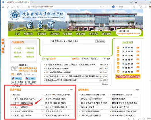Click the zoom magnifier icon in status bar
The image size is (151, 120).
pyautogui.click(x=144, y=119)
